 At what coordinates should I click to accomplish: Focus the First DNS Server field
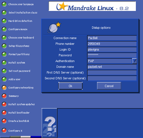pos(112,72)
